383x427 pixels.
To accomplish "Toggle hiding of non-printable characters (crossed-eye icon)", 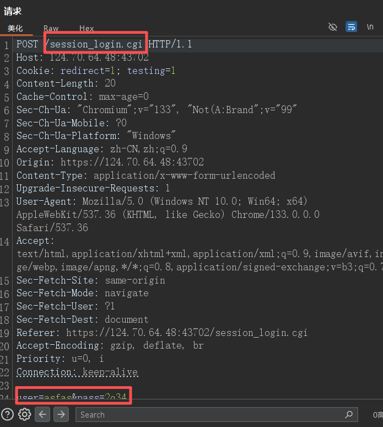I will [332, 27].
